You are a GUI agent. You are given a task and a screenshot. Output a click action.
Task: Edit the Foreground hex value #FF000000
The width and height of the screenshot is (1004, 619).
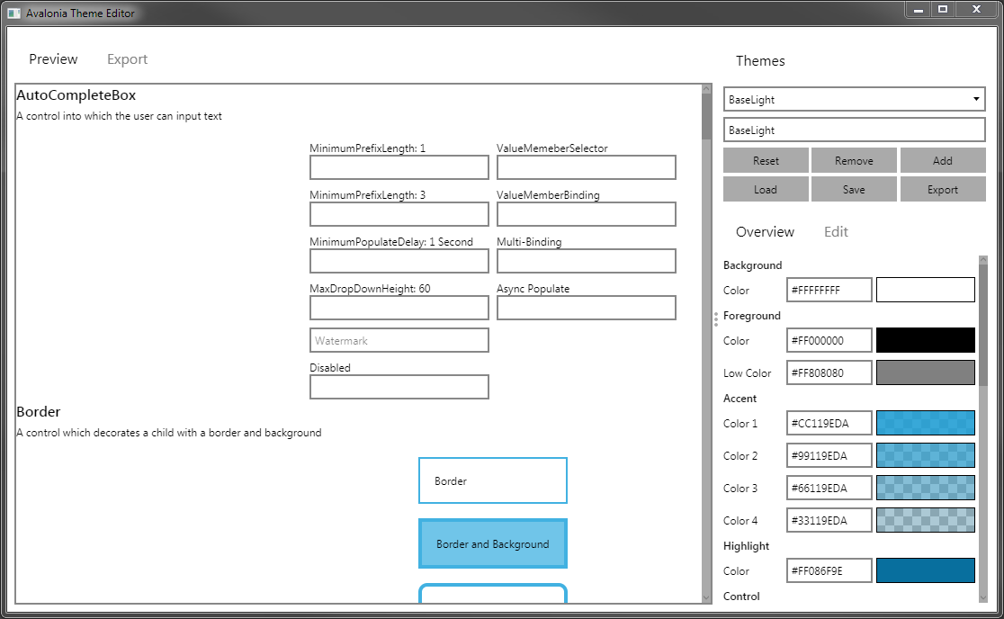point(829,340)
